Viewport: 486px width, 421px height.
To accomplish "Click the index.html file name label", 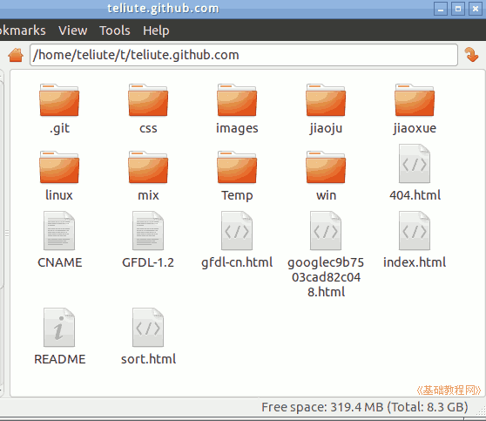I will 415,262.
